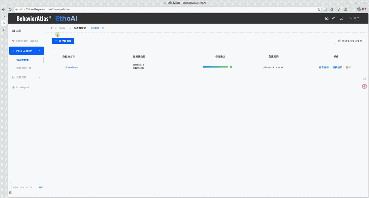The image size is (369, 198).
Task: Click 查看详情 for ShowData
Action: click(x=324, y=68)
